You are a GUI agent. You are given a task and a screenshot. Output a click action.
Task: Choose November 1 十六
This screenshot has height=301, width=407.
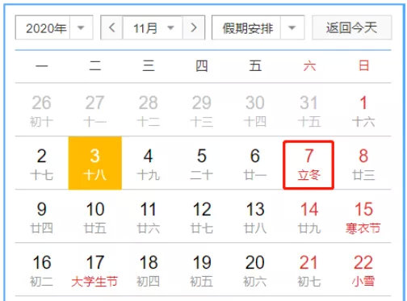pos(363,110)
